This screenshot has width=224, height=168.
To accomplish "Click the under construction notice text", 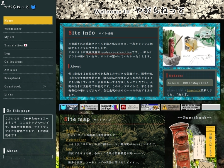I will (109, 52).
